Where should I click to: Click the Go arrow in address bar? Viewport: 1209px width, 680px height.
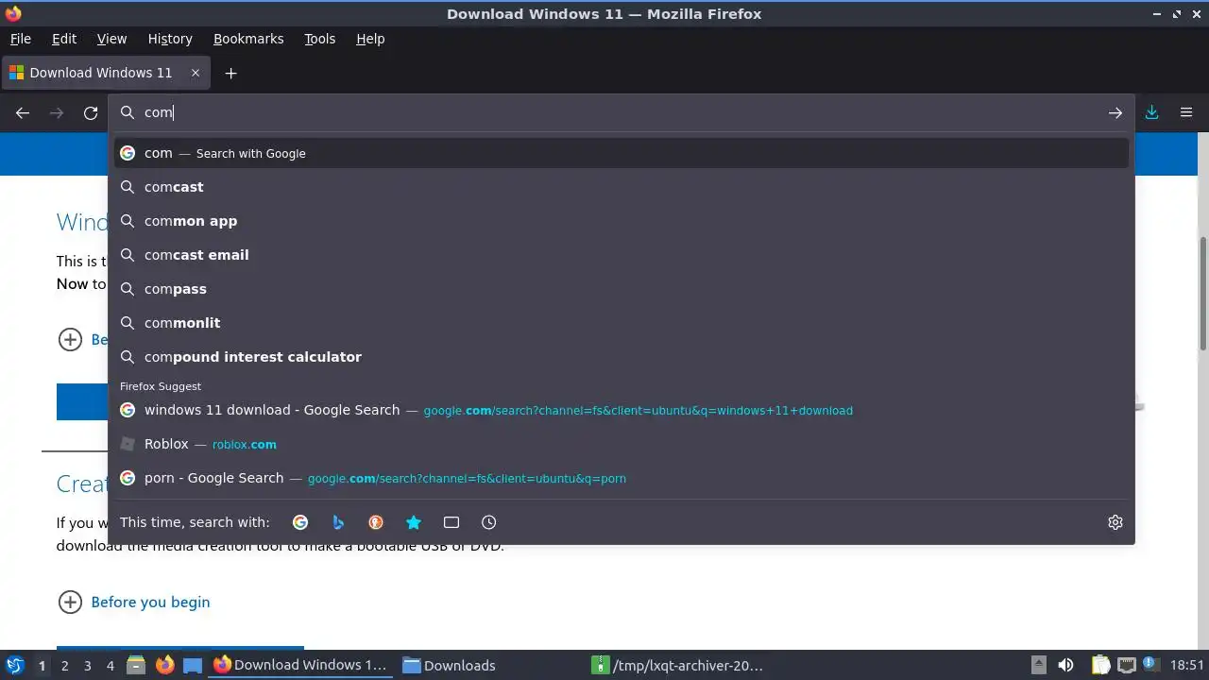[1115, 112]
